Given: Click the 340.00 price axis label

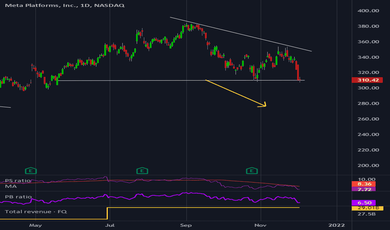Looking at the screenshot, I should tap(368, 57).
